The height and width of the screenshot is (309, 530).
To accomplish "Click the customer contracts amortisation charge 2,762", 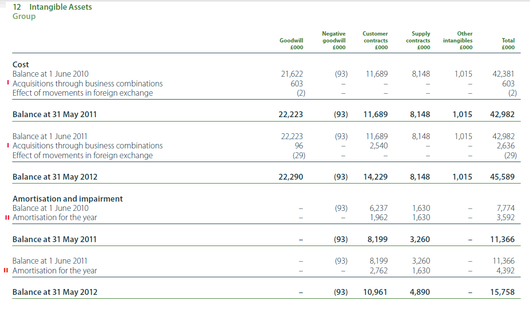I will [379, 270].
